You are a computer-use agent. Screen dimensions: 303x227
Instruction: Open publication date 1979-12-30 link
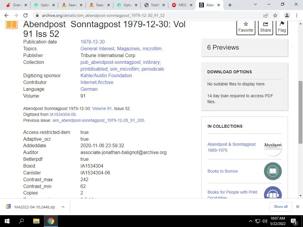pyautogui.click(x=93, y=42)
